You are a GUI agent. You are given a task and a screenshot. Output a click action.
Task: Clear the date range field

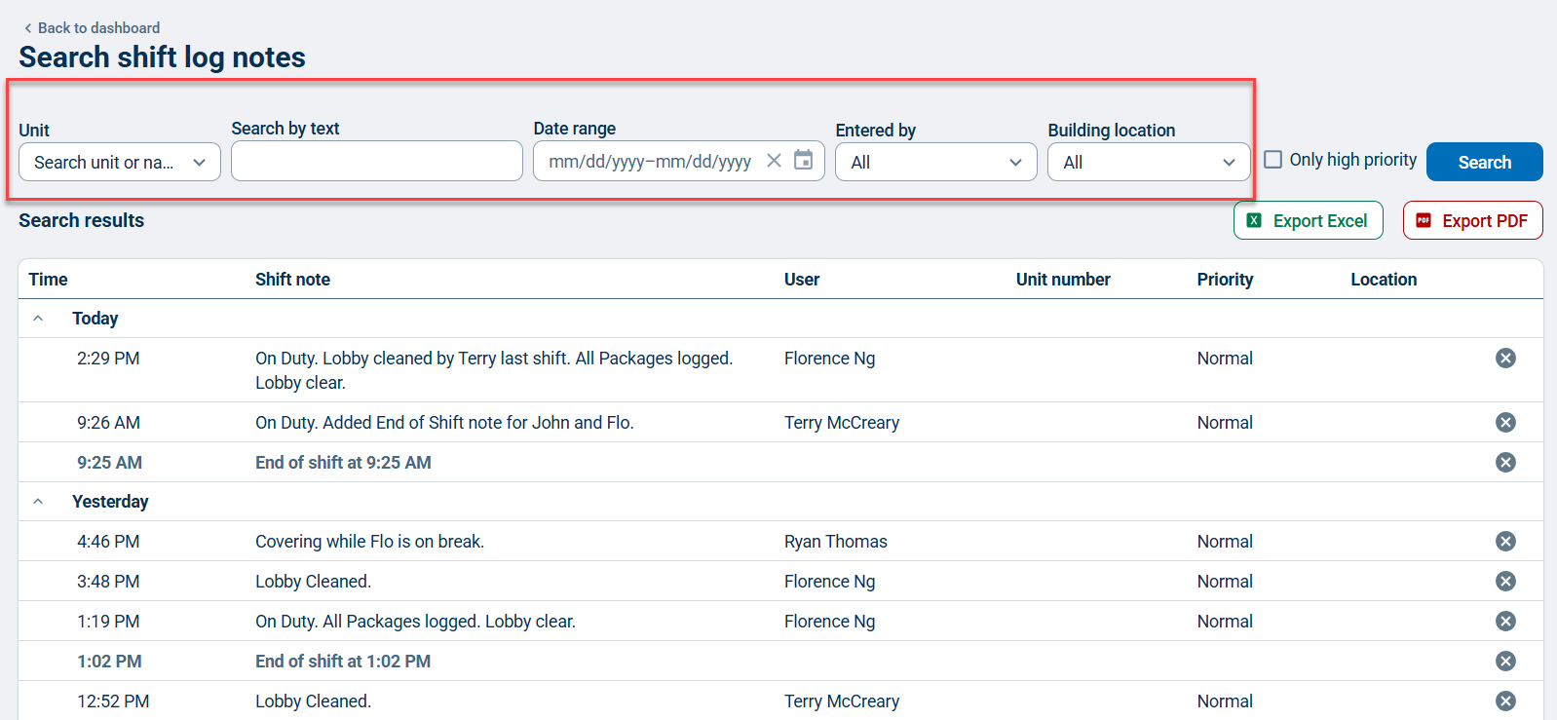click(x=774, y=161)
